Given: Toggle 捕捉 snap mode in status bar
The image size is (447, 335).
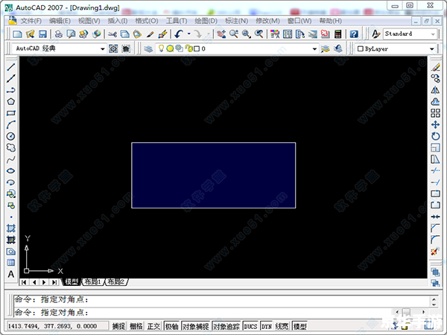Looking at the screenshot, I should click(x=118, y=326).
